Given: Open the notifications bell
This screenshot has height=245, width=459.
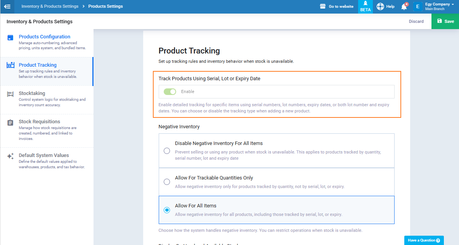Looking at the screenshot, I should coord(404,7).
